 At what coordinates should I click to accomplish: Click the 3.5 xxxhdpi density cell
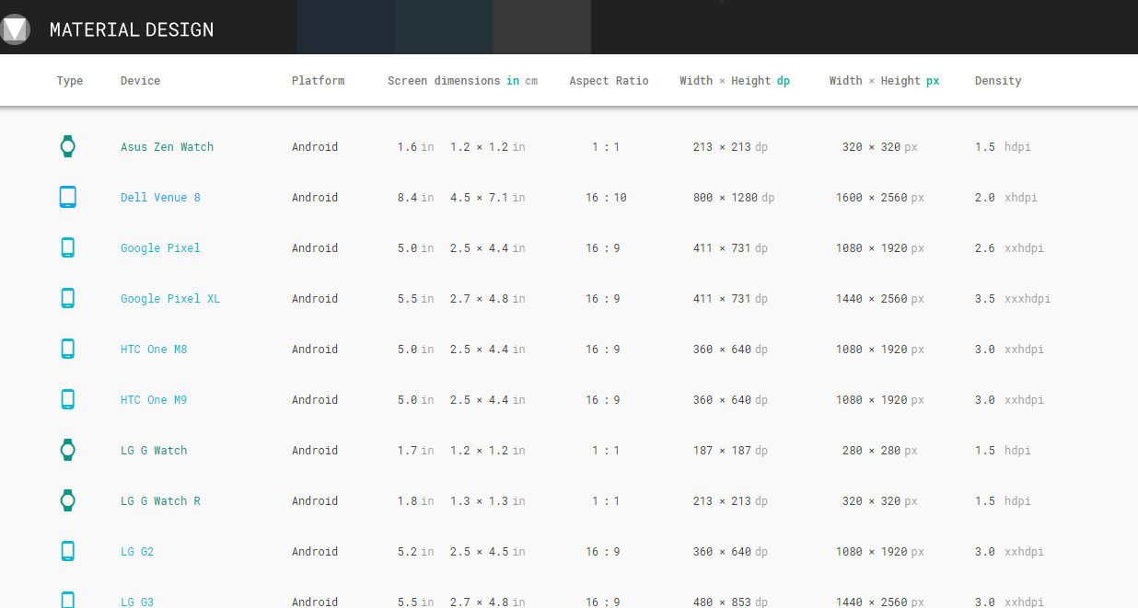click(x=1013, y=299)
